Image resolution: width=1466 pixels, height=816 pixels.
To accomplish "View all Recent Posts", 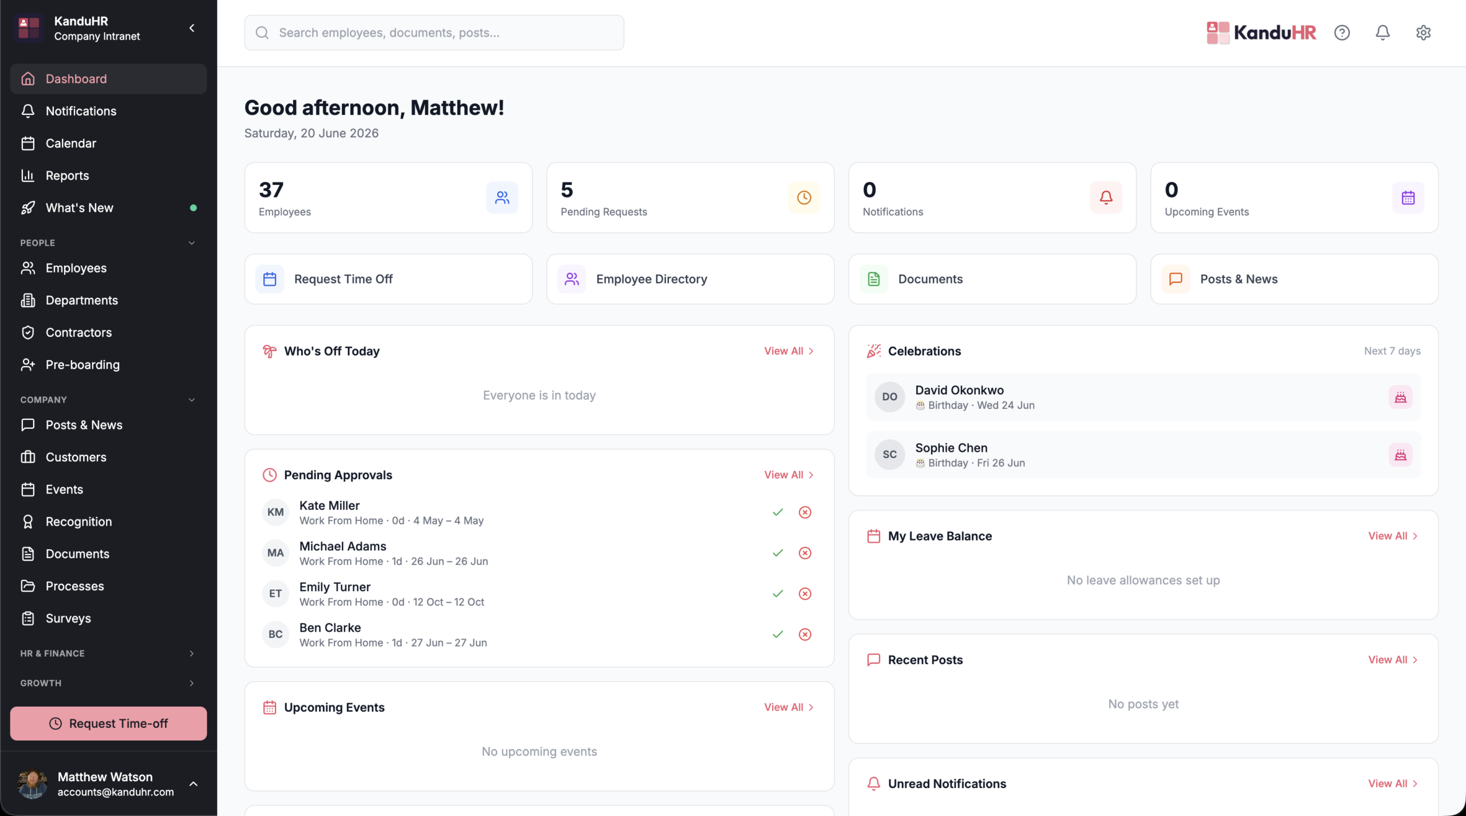I will 1393,660.
